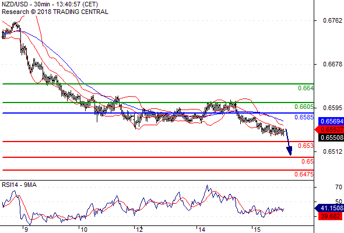
Task: Click the Research 2018 TRADING CENTRAL text
Action: click(x=55, y=12)
